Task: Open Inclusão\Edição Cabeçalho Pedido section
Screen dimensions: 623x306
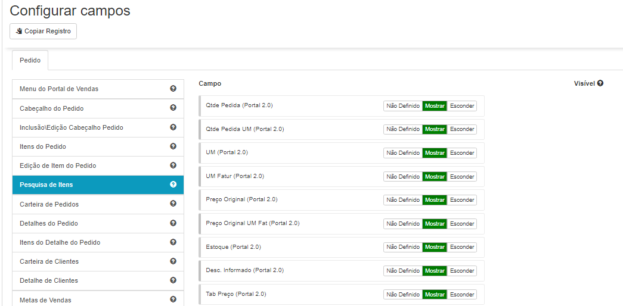Action: [x=72, y=127]
